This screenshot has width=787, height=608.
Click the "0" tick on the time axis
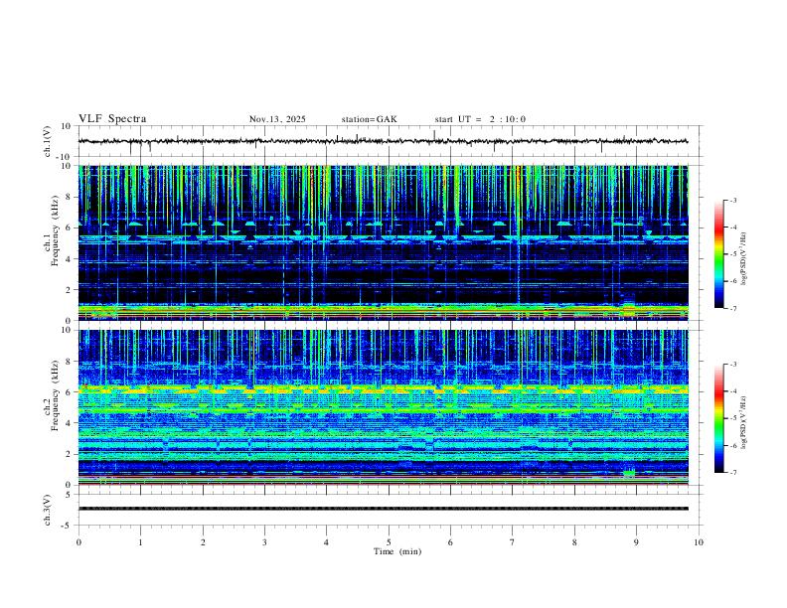(x=79, y=542)
